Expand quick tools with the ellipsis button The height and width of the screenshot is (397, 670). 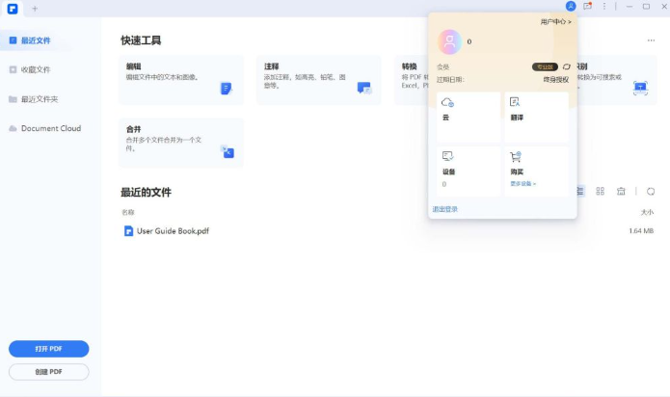[x=651, y=41]
